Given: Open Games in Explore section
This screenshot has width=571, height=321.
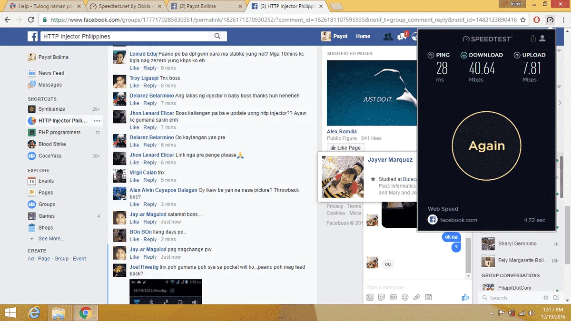Looking at the screenshot, I should [x=47, y=216].
